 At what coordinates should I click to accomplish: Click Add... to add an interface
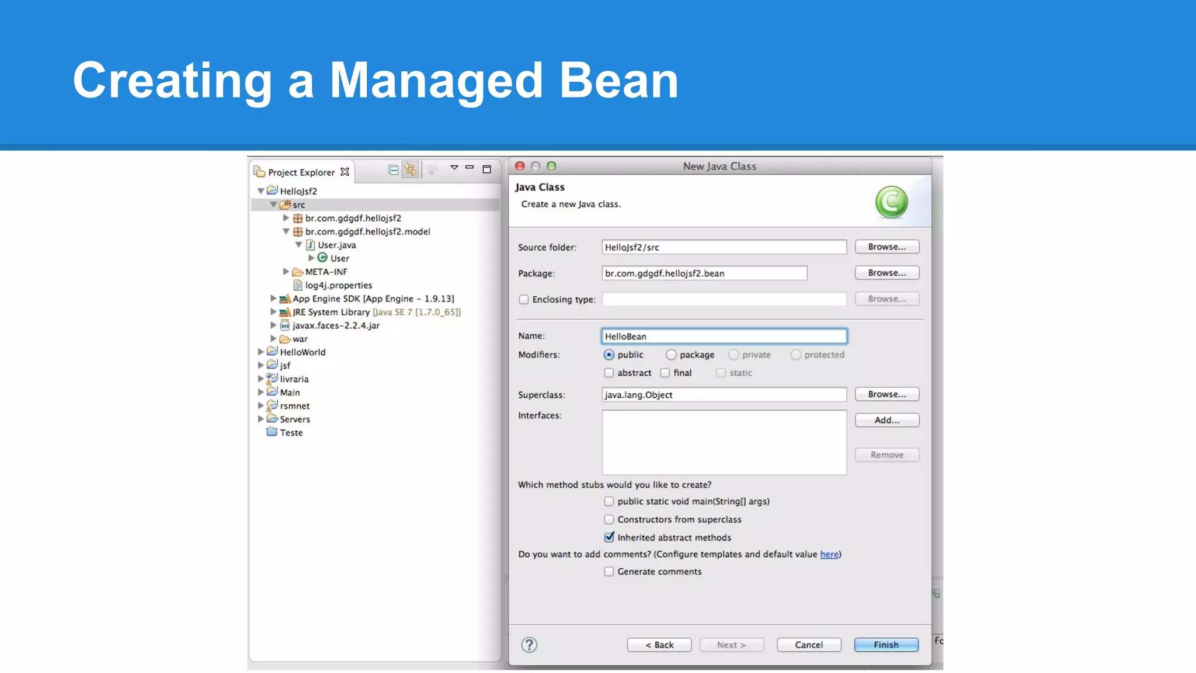coord(887,420)
